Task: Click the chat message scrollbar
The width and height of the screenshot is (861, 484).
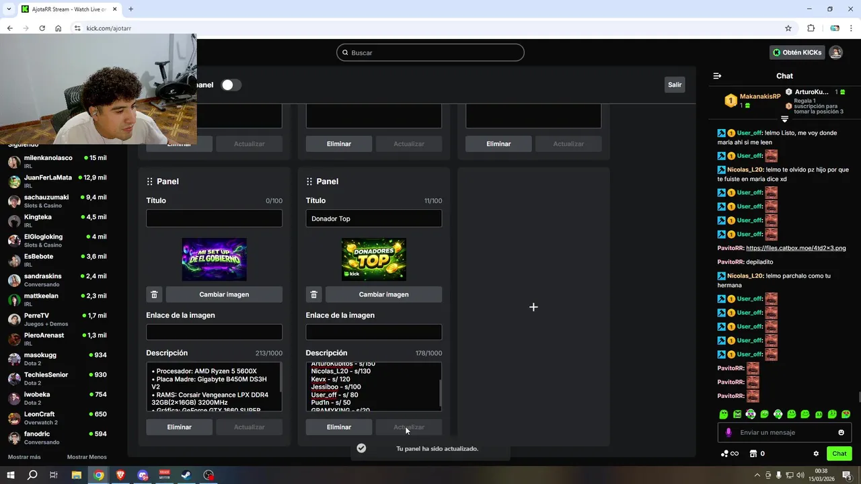Action: coord(858,397)
